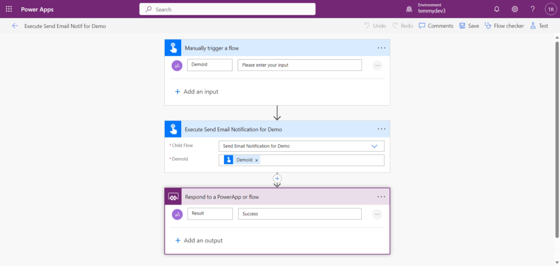Click the Child Flow dropdown chevron
The width and height of the screenshot is (560, 266).
click(x=374, y=146)
